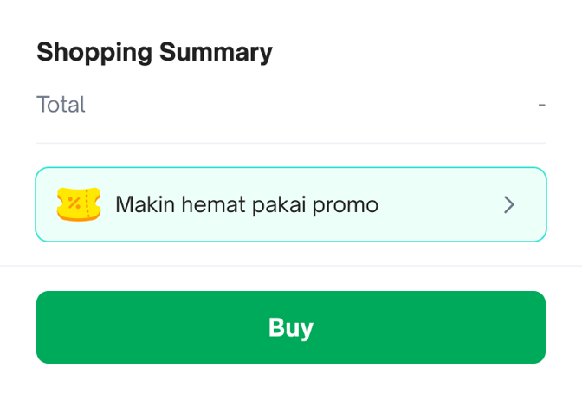Click the word 'Summary' in the heading
The image size is (582, 400).
point(216,53)
